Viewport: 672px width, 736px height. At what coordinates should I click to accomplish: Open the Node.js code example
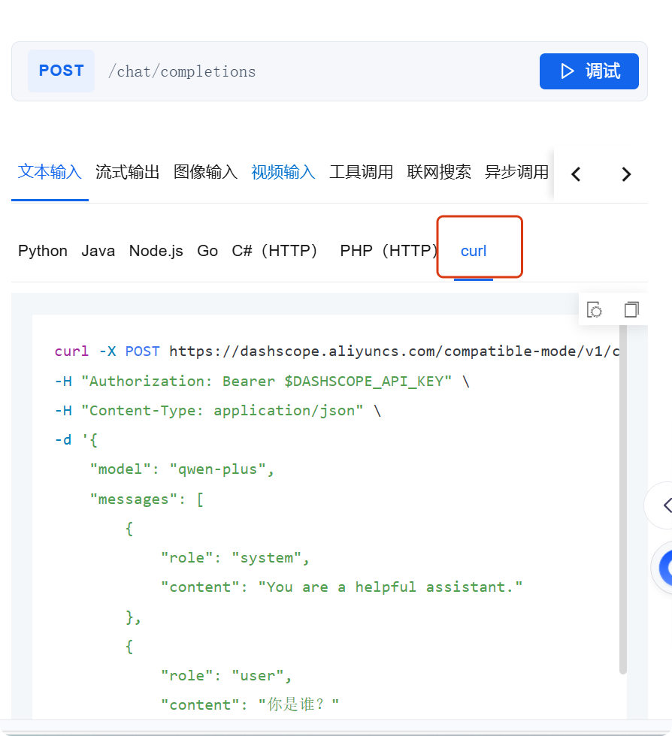point(156,251)
